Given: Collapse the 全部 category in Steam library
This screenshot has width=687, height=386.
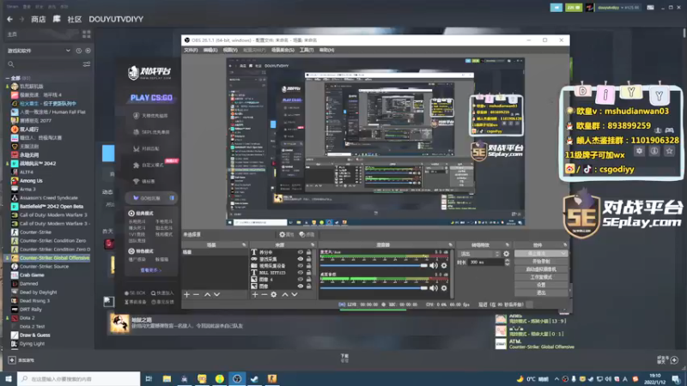Looking at the screenshot, I should (8, 78).
